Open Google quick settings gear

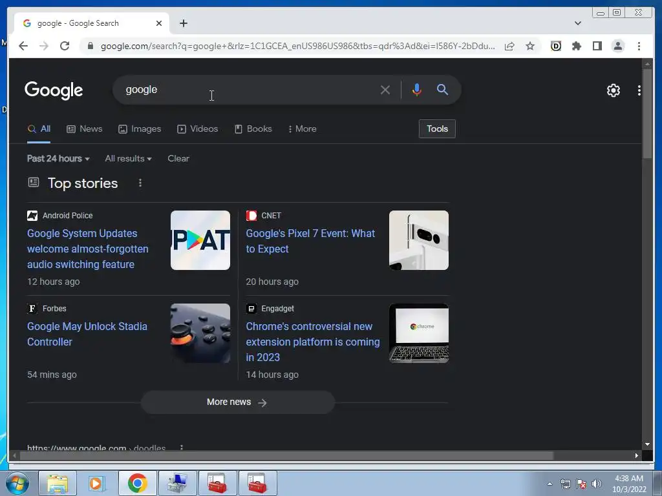click(x=613, y=90)
